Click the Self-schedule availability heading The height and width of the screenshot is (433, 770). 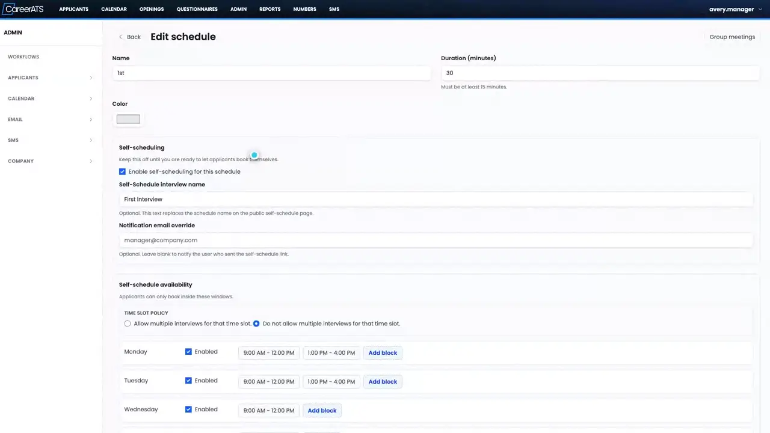click(x=156, y=284)
